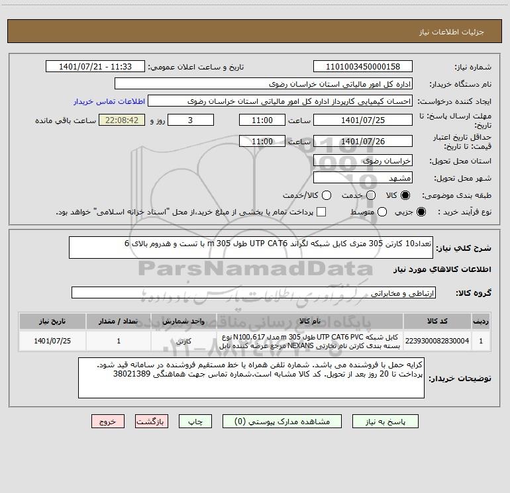This screenshot has width=510, height=493.
Task: Click product code cell 223930008283​0004
Action: [437, 341]
